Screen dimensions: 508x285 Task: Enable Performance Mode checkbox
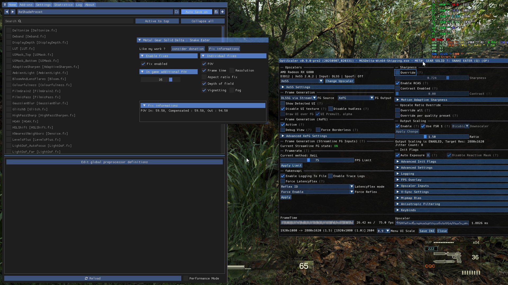point(186,278)
